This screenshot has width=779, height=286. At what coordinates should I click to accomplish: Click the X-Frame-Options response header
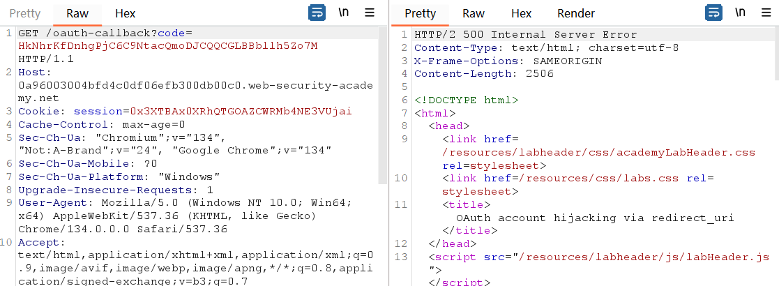click(508, 61)
